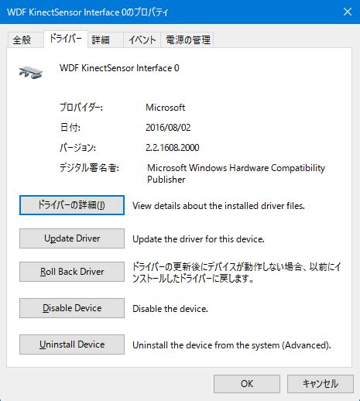Click the device name 'WDF KinectSensor Interface 0'
360x401 pixels.
119,68
